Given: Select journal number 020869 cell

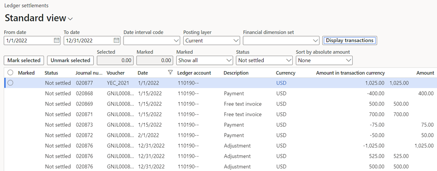Looking at the screenshot, I should (84, 104).
